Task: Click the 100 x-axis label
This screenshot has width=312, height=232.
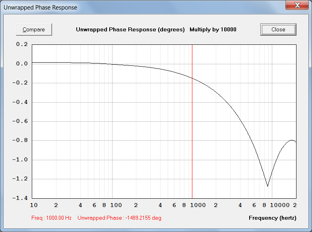Action: click(x=116, y=205)
